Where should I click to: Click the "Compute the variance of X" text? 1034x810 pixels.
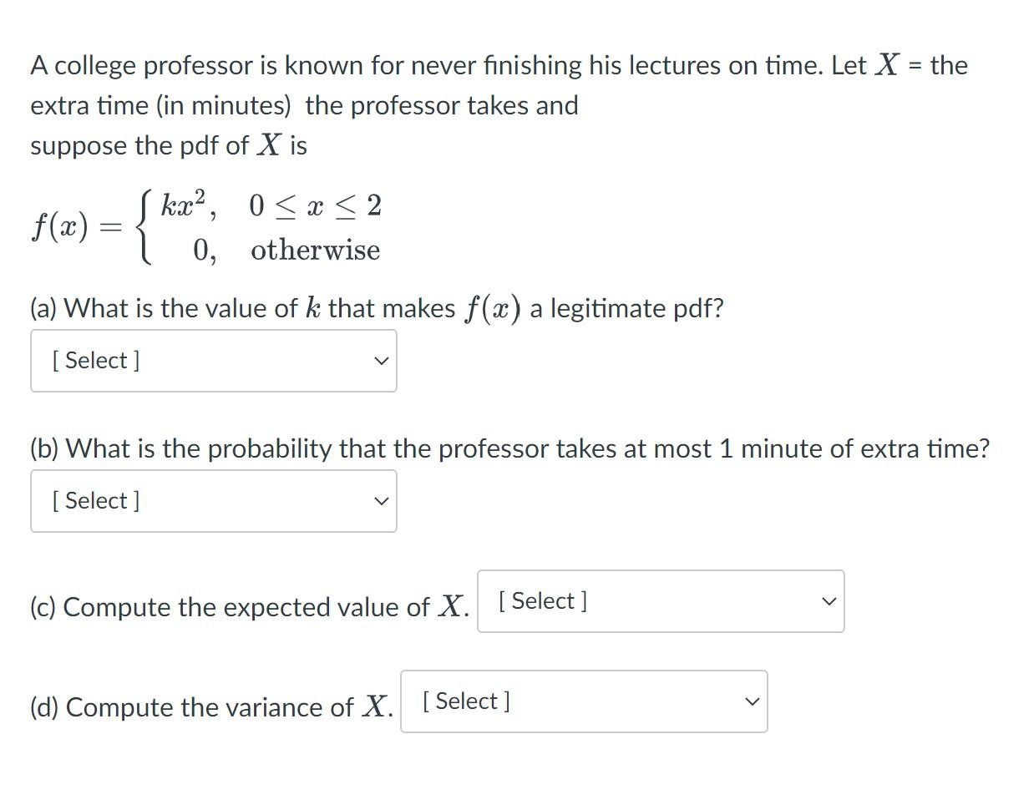(211, 707)
